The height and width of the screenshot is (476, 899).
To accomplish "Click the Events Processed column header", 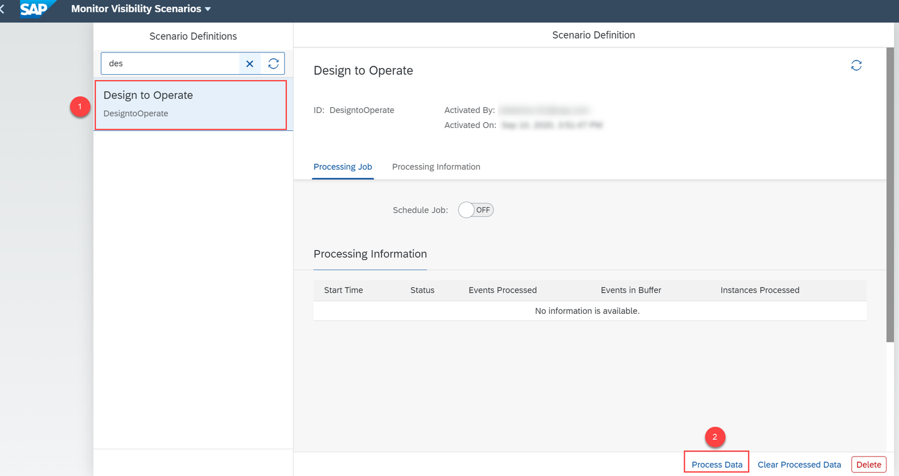I will 503,290.
